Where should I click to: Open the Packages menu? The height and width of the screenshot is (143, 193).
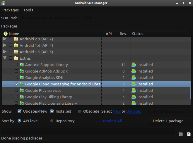11,10
